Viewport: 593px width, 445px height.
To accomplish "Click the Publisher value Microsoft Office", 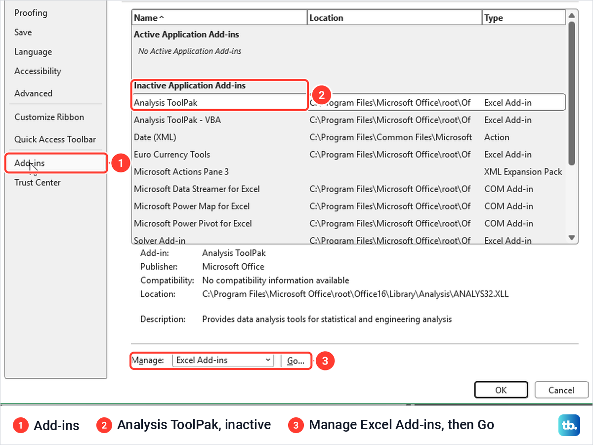I will point(233,267).
